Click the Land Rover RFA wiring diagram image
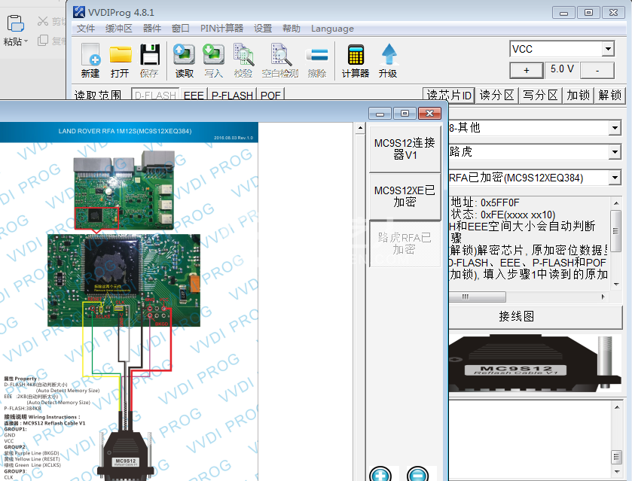This screenshot has width=632, height=481. 129,301
